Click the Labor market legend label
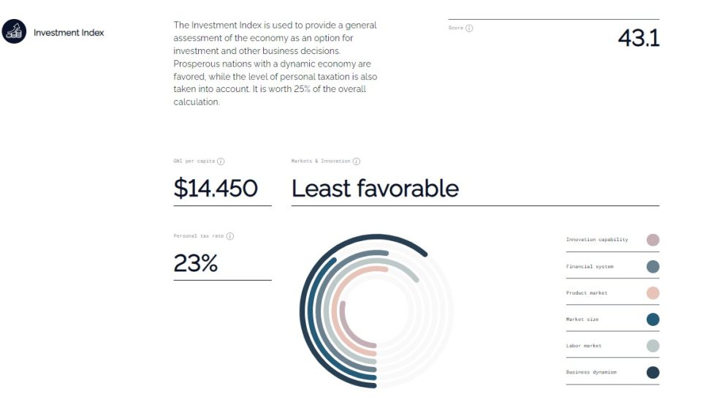Screen dimensions: 719x402 pos(583,346)
